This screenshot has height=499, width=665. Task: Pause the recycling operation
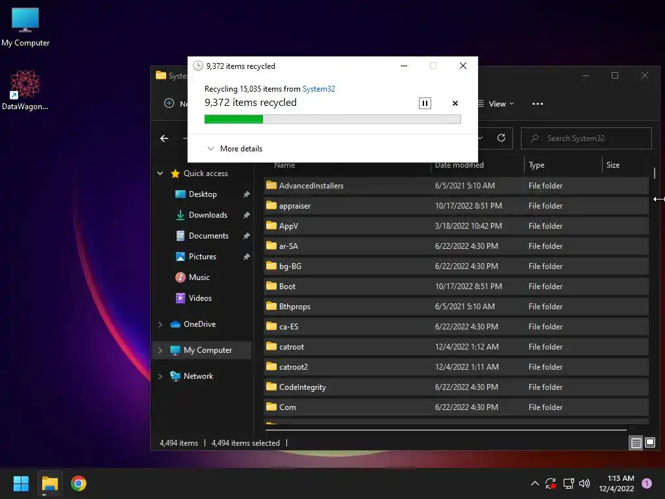click(425, 103)
